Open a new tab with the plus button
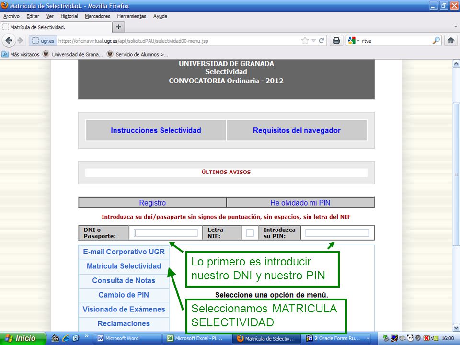This screenshot has width=460, height=345. coord(118,27)
